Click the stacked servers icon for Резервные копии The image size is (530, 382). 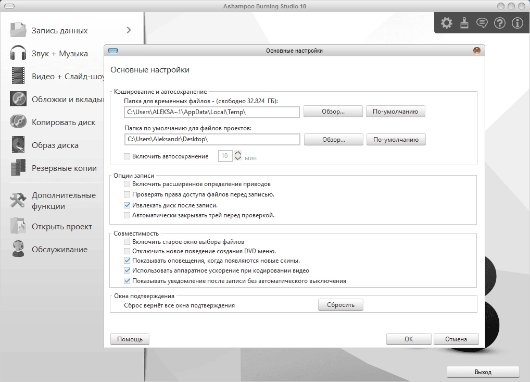pos(18,167)
